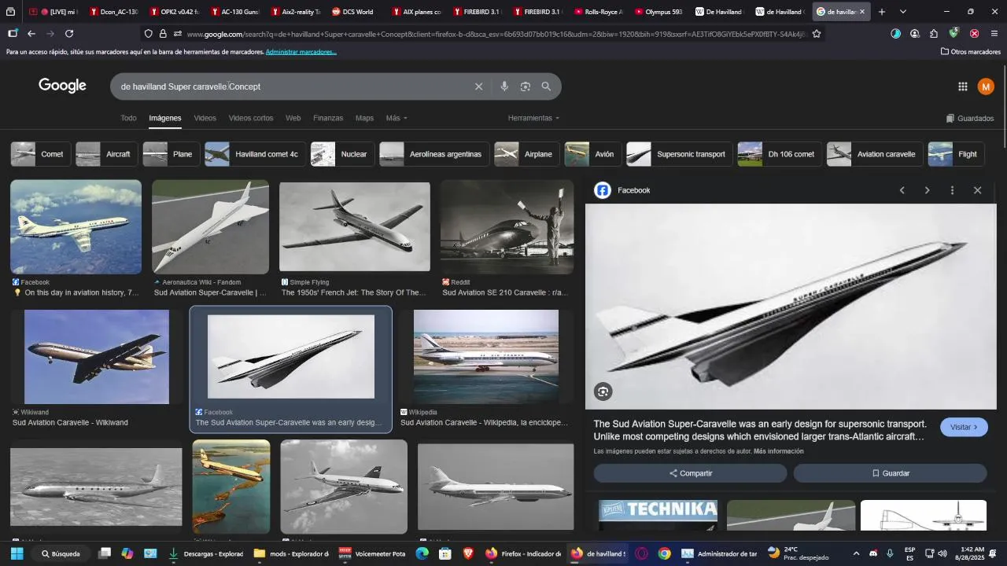Screen dimensions: 1007x566
Task: Click the Compartir button
Action: click(690, 473)
